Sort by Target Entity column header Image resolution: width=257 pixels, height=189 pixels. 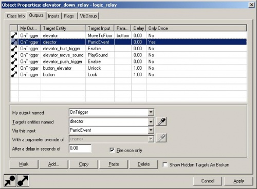(63, 28)
